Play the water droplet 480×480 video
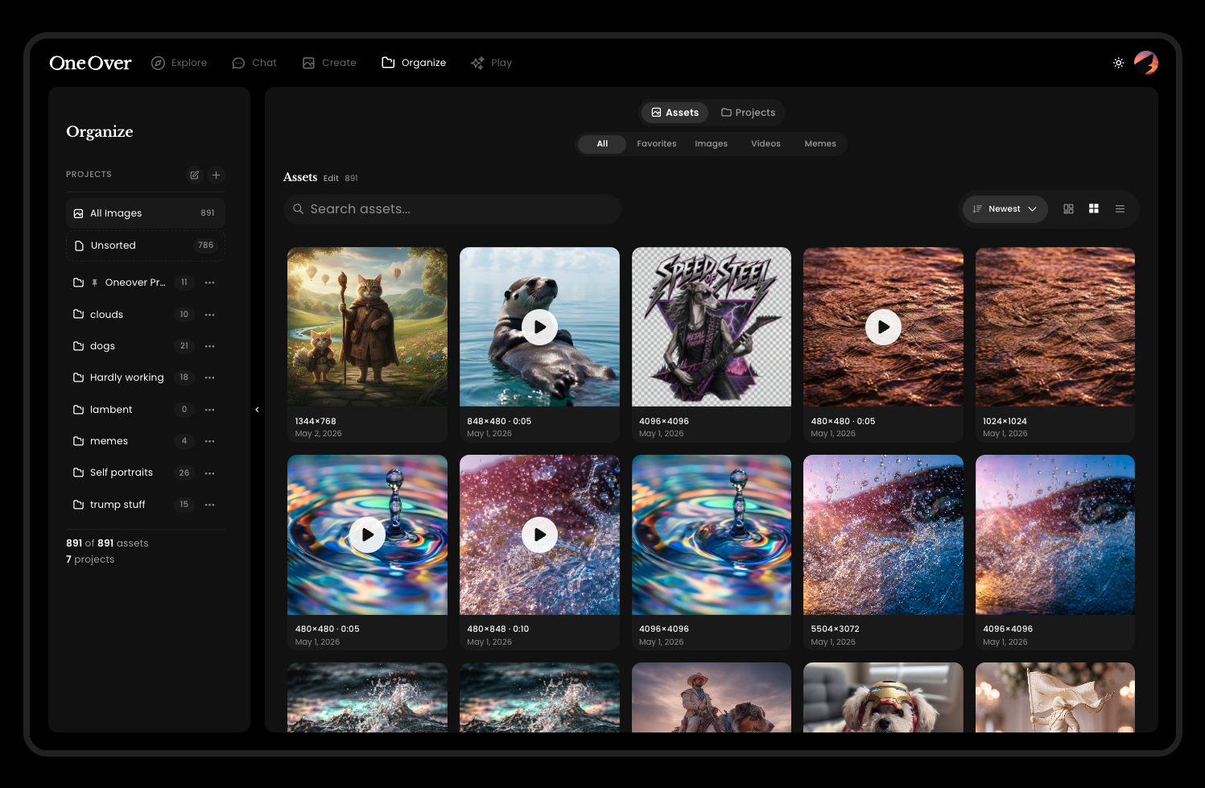The height and width of the screenshot is (788, 1205). coord(367,534)
